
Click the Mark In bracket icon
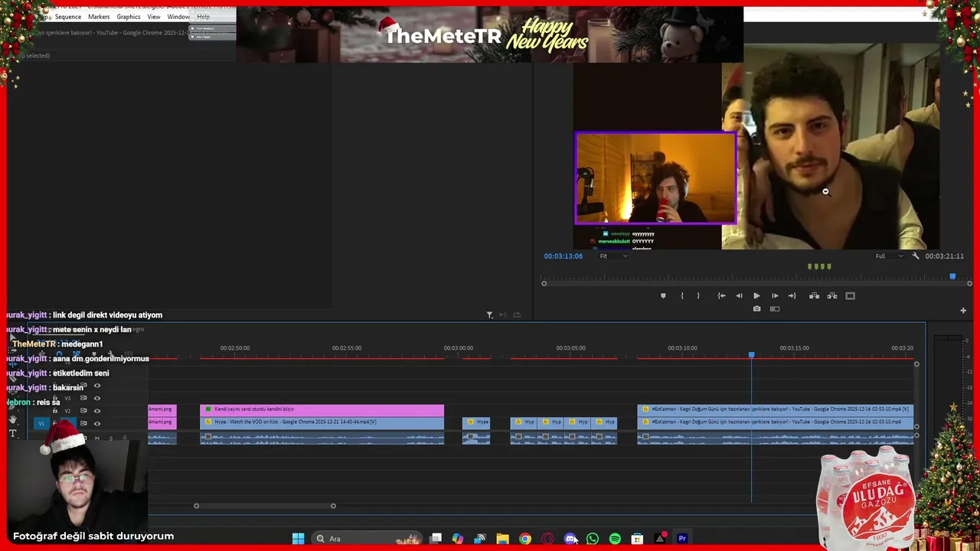tap(682, 296)
